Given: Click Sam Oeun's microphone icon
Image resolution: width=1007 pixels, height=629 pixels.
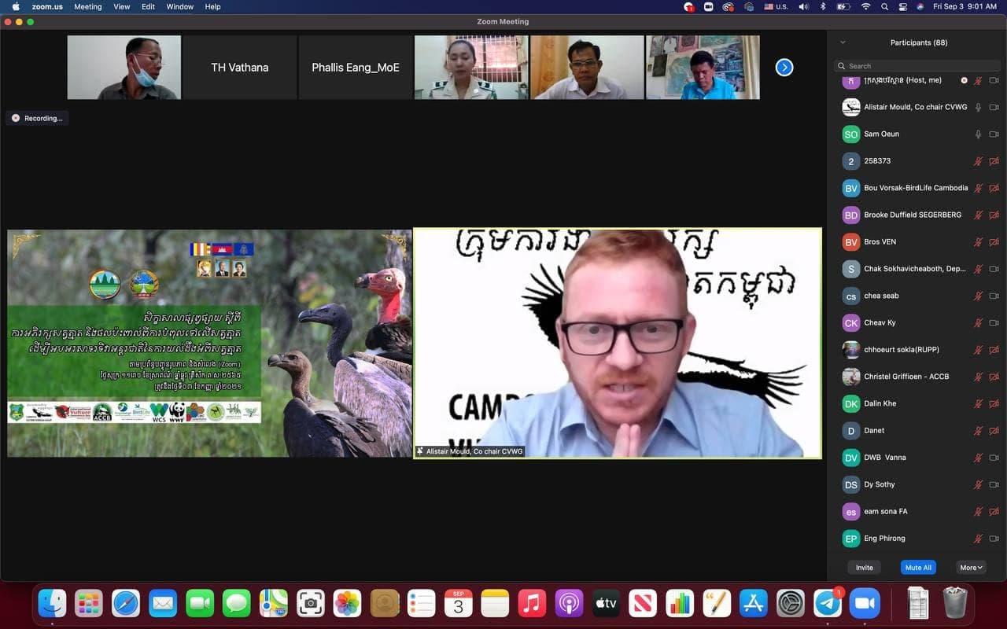Looking at the screenshot, I should coord(978,134).
